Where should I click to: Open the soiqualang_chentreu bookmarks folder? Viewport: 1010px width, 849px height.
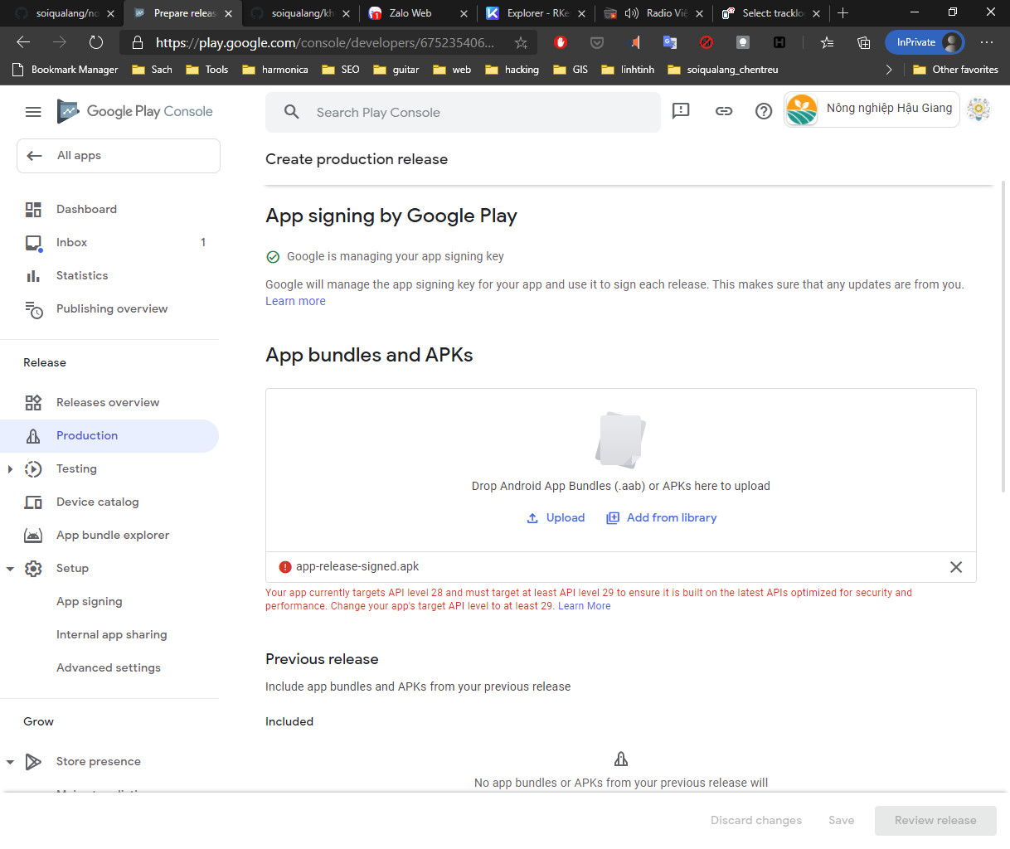tap(723, 70)
